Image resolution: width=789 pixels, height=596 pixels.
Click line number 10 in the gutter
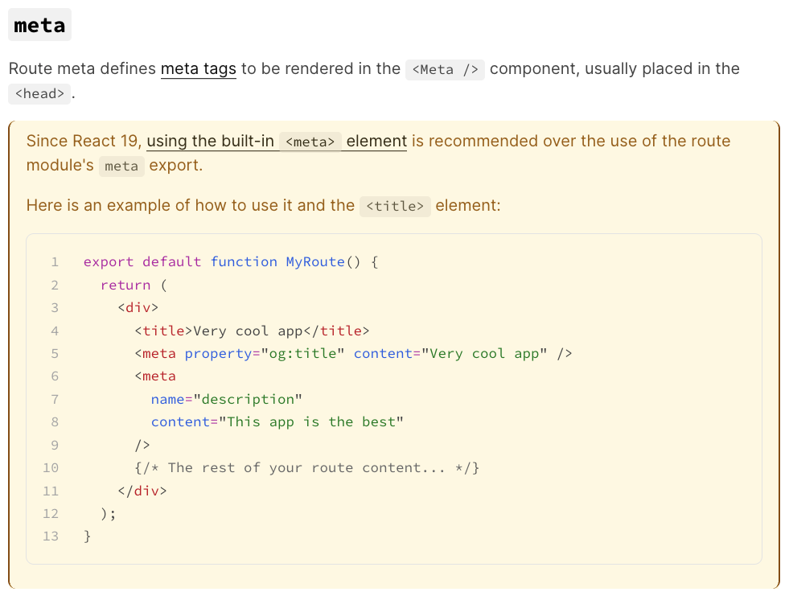tap(51, 467)
